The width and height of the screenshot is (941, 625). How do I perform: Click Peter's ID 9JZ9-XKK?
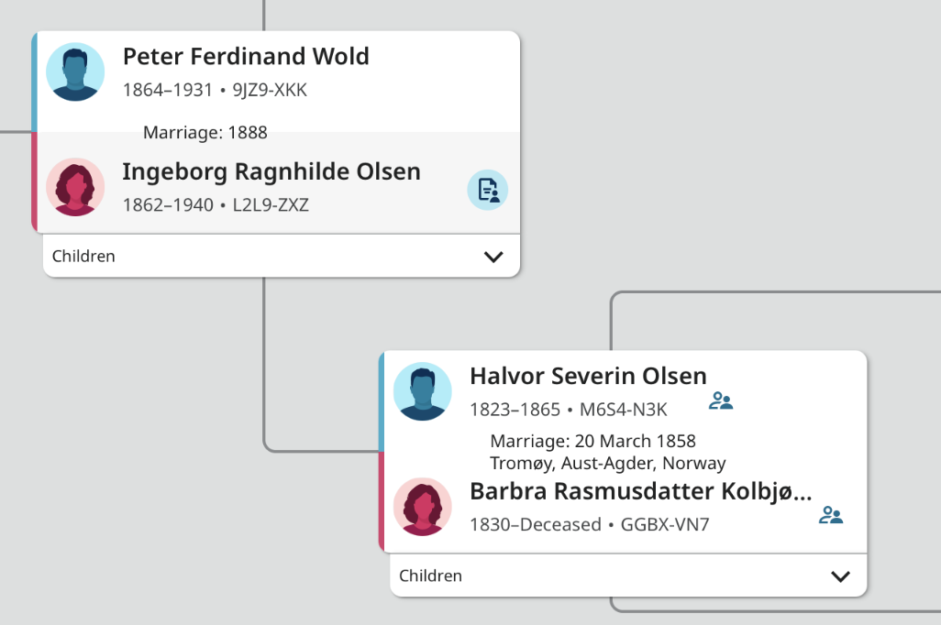tap(270, 91)
